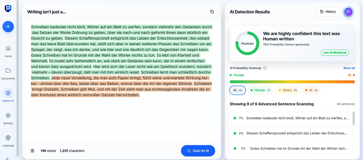The height and width of the screenshot is (160, 363).
Task: Click the Scan for AI button
Action: [x=198, y=151]
